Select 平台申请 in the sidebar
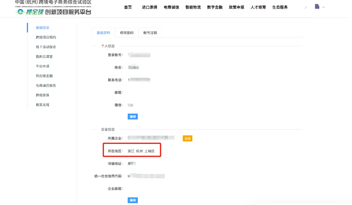Screen dimensions: 352x205 (43, 66)
